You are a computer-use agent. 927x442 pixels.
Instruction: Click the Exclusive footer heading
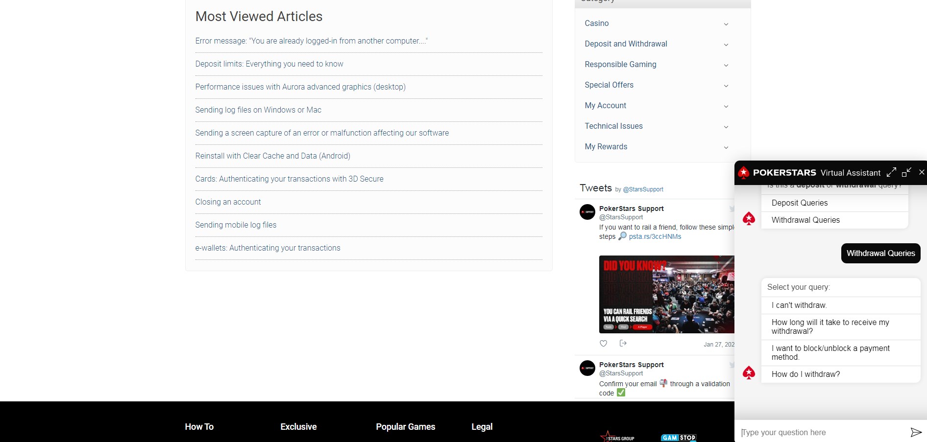point(298,427)
